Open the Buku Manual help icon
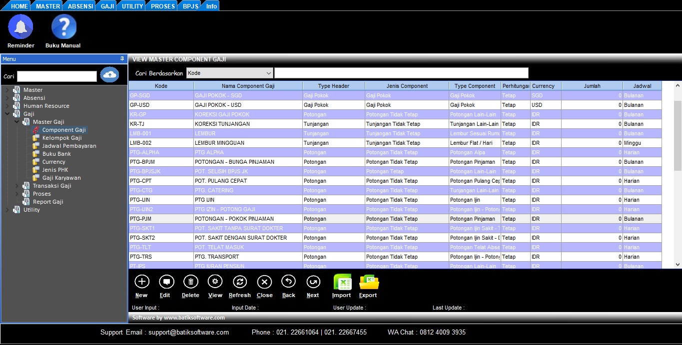This screenshot has height=345, width=682. click(63, 27)
